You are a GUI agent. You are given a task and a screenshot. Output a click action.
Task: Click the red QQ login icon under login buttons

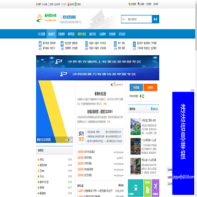point(141,96)
